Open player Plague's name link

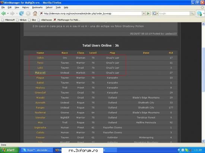coord(40,78)
